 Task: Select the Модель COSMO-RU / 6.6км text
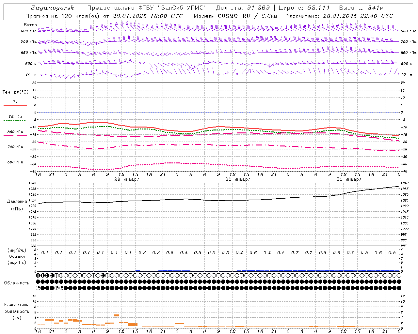(x=235, y=16)
